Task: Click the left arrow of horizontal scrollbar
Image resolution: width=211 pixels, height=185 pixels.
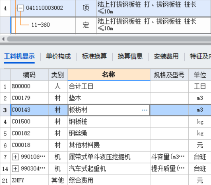Action: coord(3,39)
